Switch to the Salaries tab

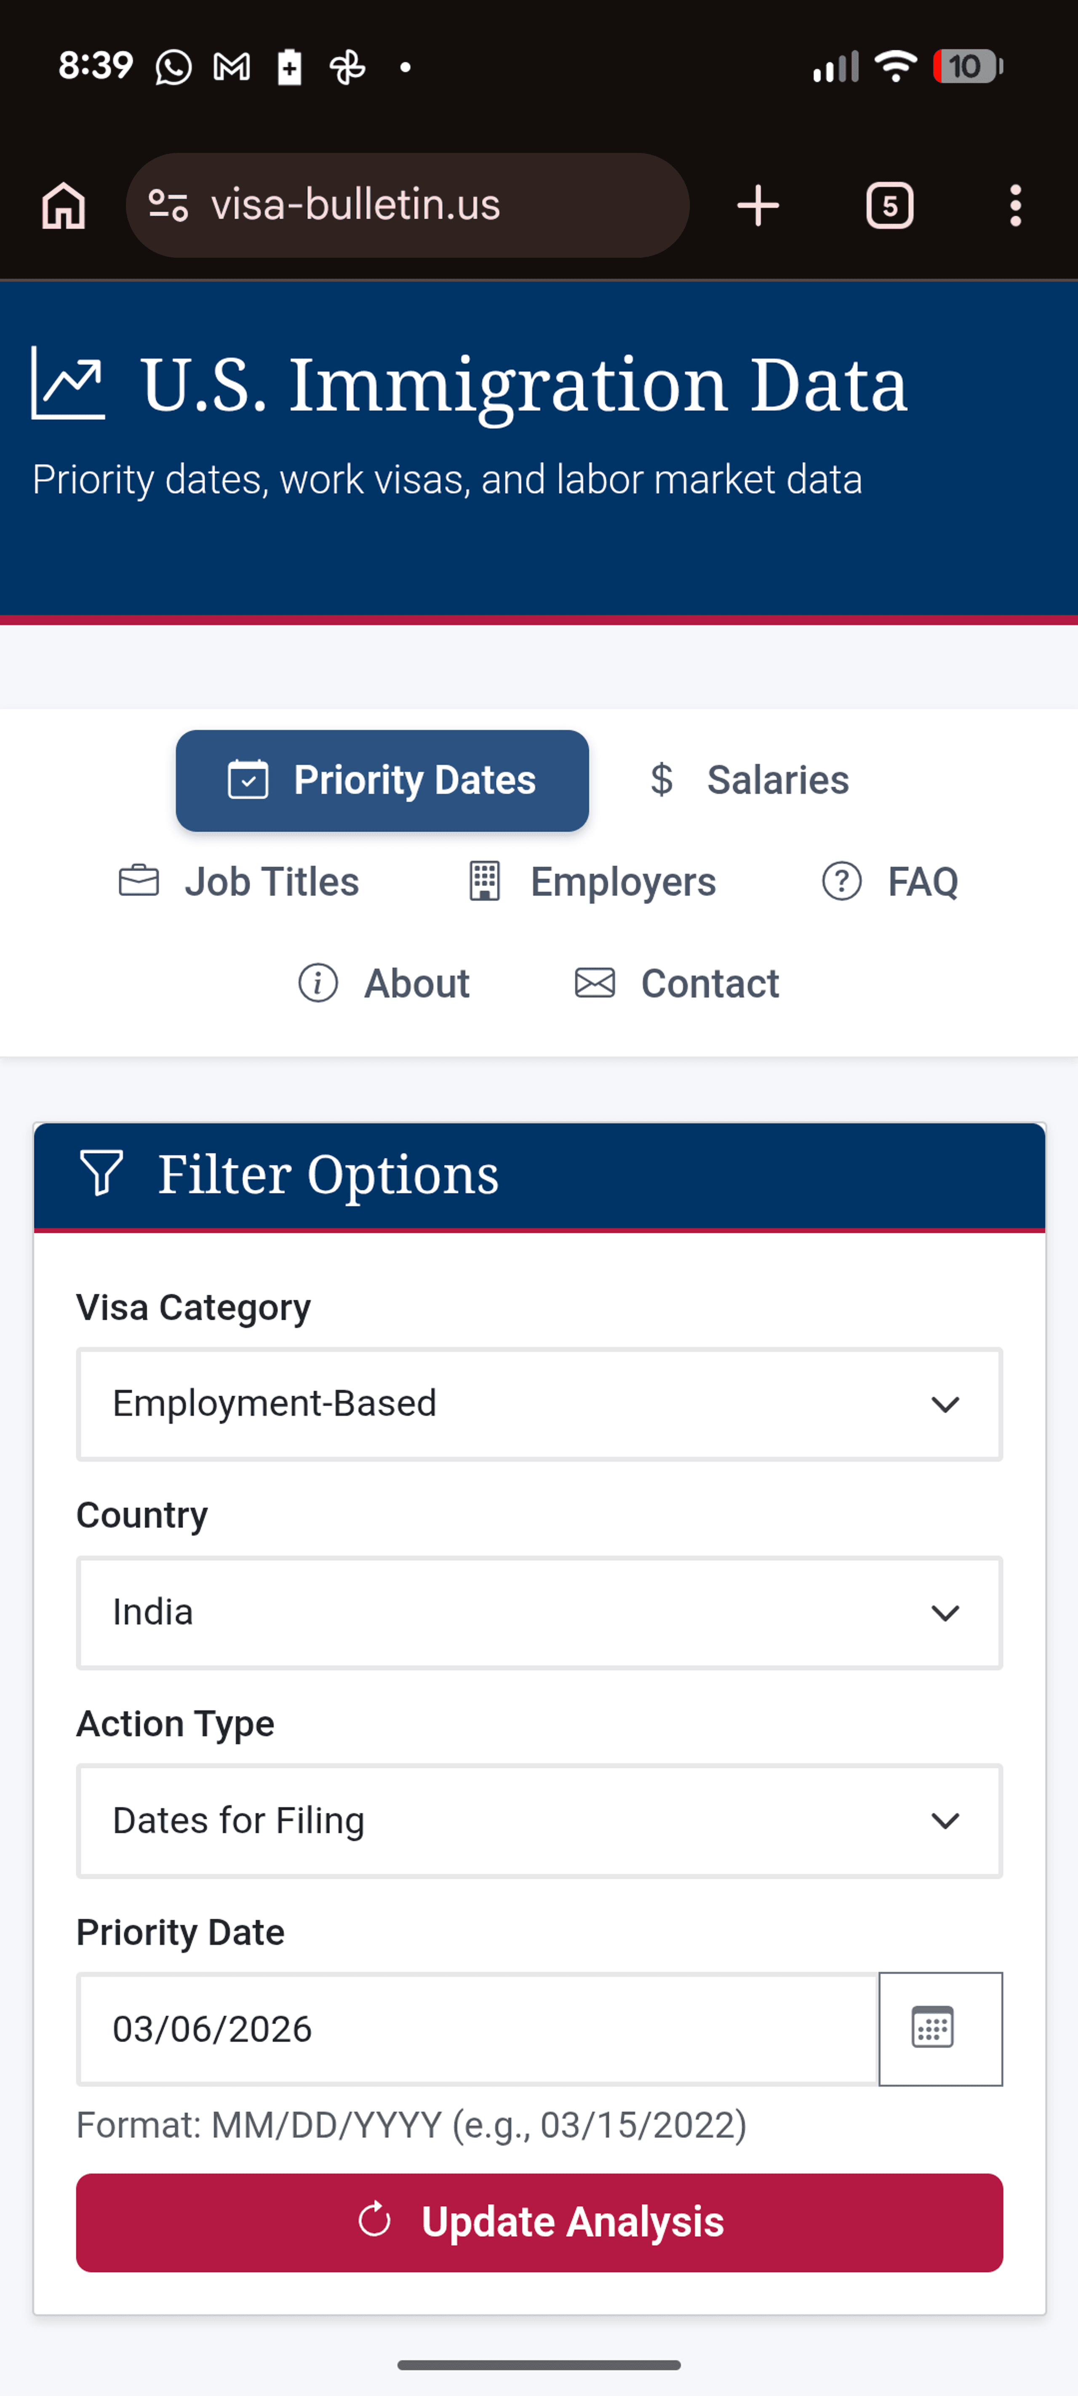point(749,780)
